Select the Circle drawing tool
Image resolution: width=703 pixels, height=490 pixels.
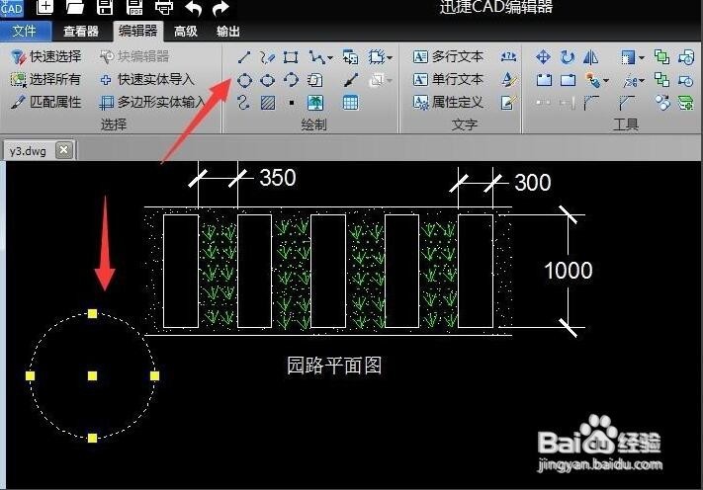tap(244, 80)
